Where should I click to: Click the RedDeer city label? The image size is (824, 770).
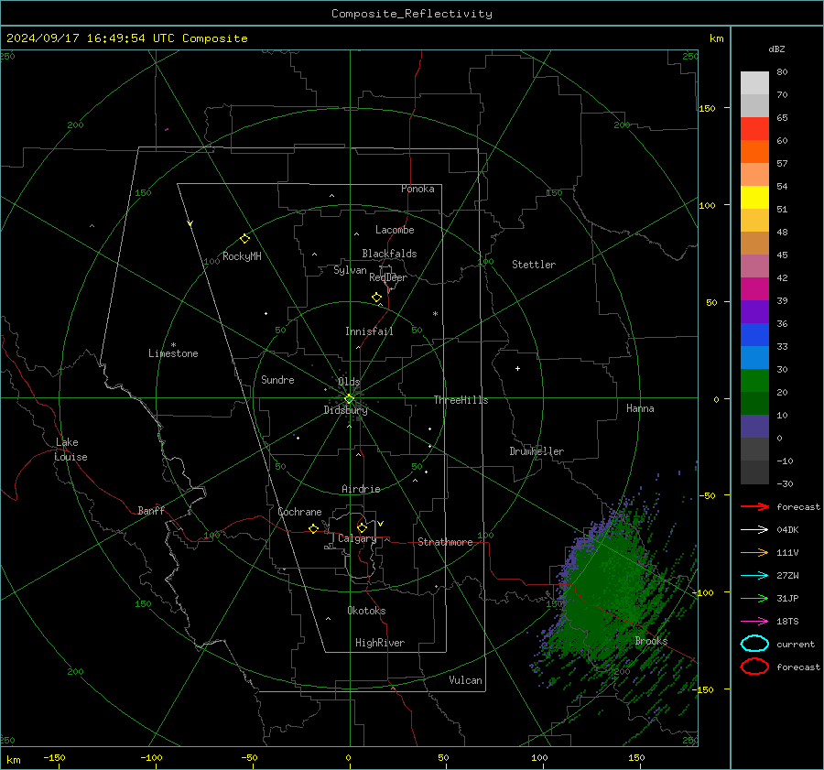388,277
